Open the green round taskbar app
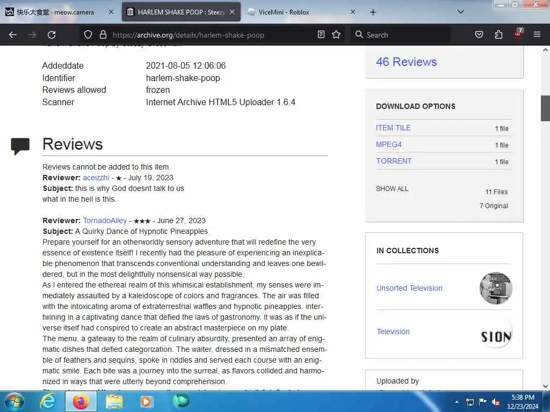Screen dimensions: 550x412 pos(181,401)
